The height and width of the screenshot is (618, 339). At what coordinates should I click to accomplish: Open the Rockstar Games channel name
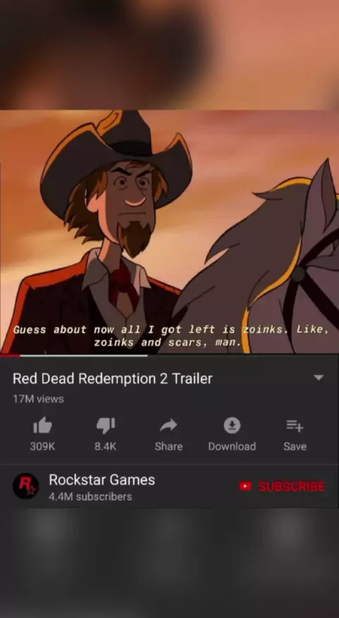pos(102,479)
